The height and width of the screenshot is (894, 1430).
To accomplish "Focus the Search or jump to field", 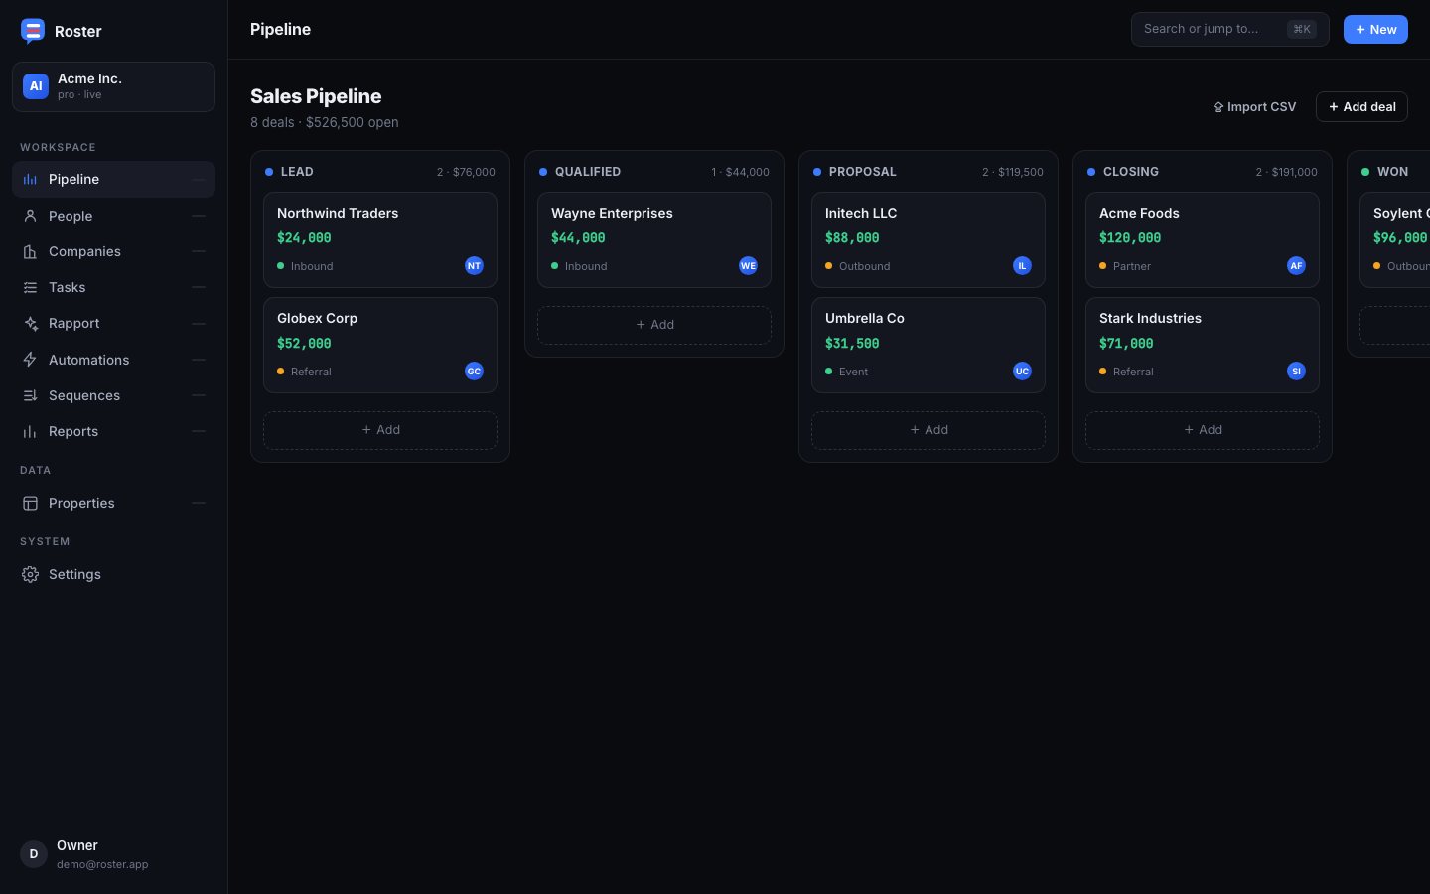I will click(1229, 29).
